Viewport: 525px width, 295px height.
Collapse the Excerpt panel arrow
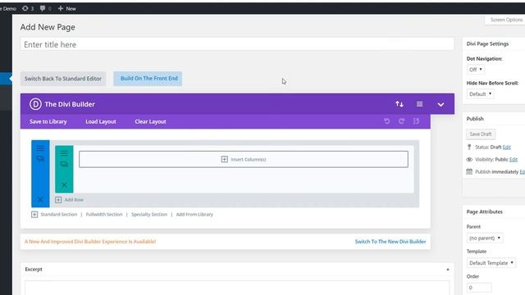pyautogui.click(x=448, y=270)
